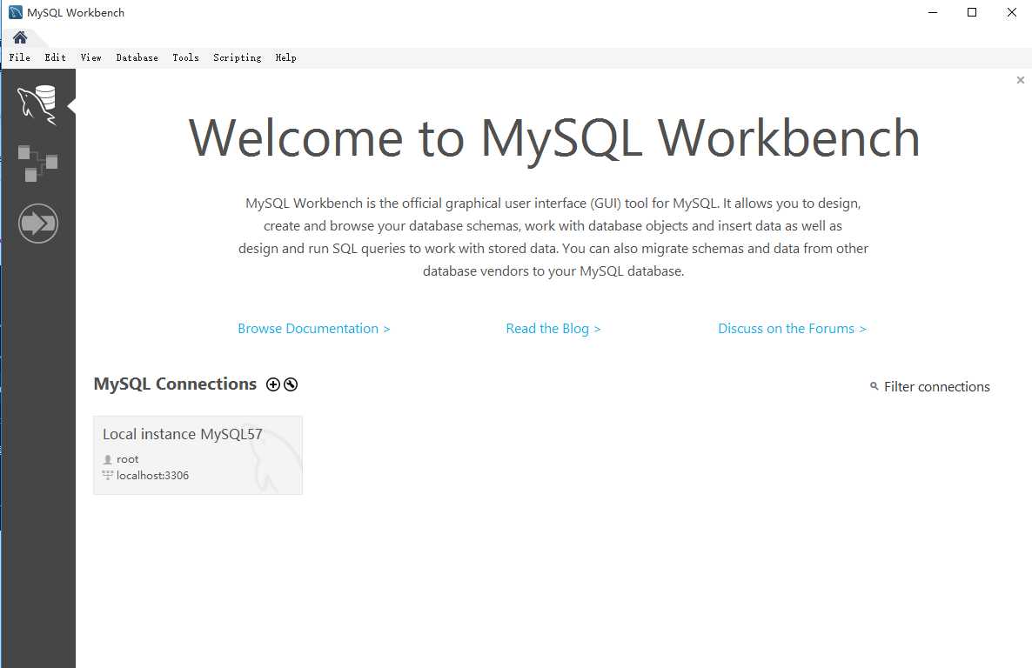
Task: Click the MySQL Workbench title bar app icon
Action: coord(15,12)
